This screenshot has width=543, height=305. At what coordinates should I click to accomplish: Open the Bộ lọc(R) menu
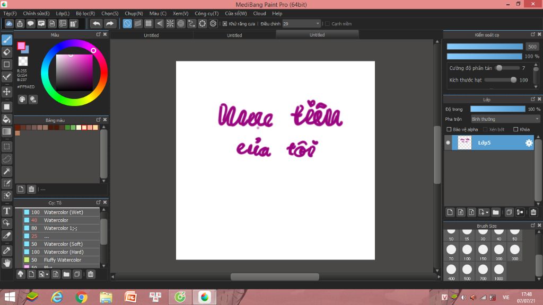coord(85,13)
